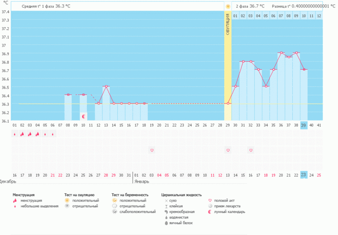Click the temperature point at 36.5 on day 13
The width and height of the screenshot is (338, 235).
[x=106, y=86]
